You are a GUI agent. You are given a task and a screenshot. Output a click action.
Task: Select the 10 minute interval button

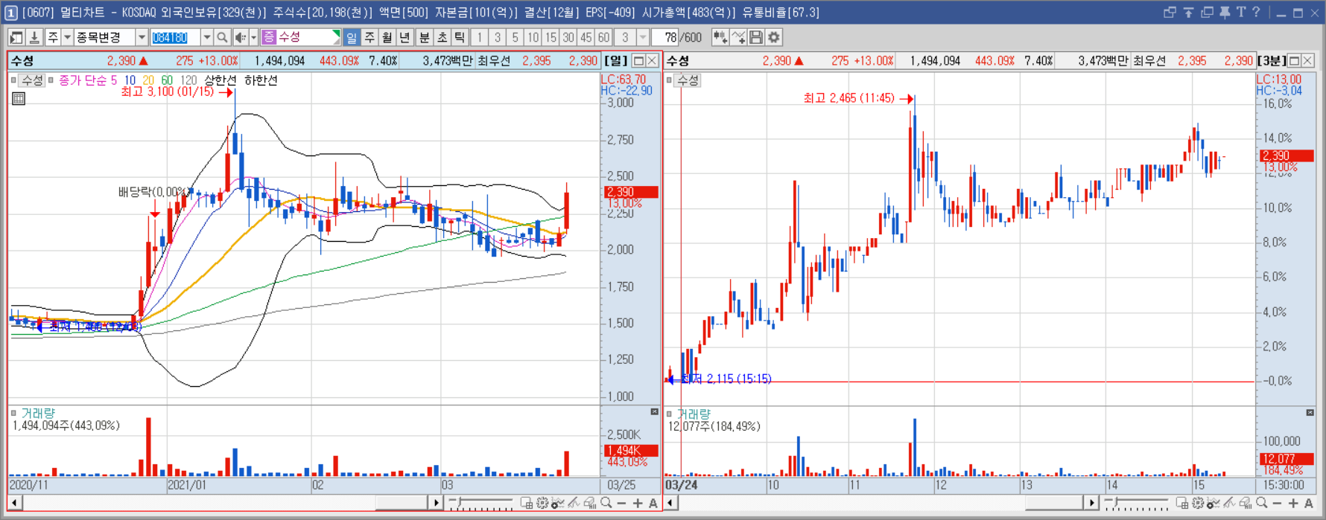click(x=533, y=37)
